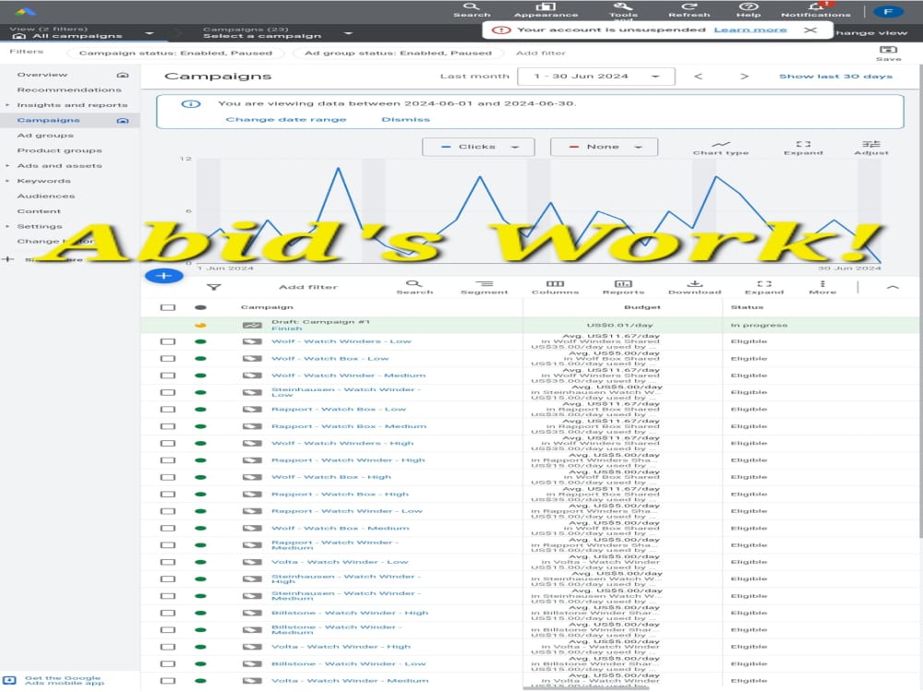Download the campaigns table

point(695,287)
